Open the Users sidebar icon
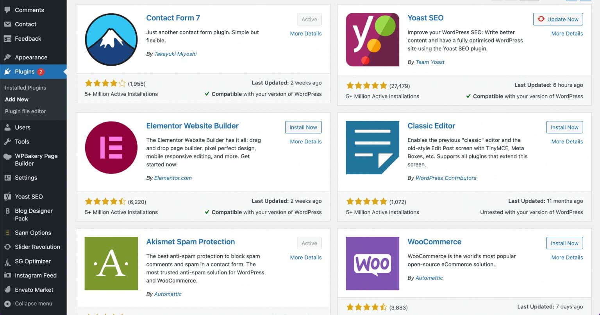 pyautogui.click(x=8, y=127)
